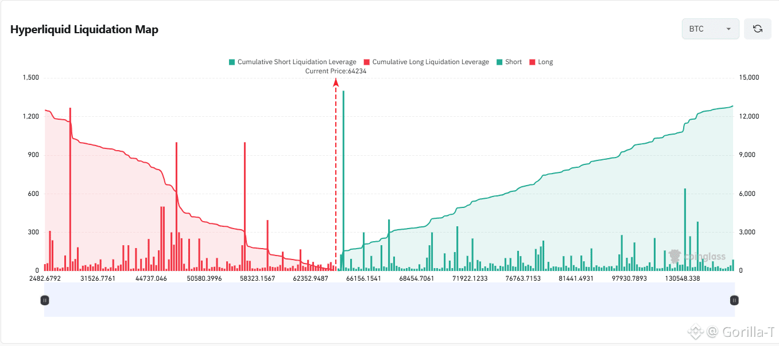This screenshot has width=779, height=346.
Task: Click the left axis value 600
Action: click(x=33, y=194)
